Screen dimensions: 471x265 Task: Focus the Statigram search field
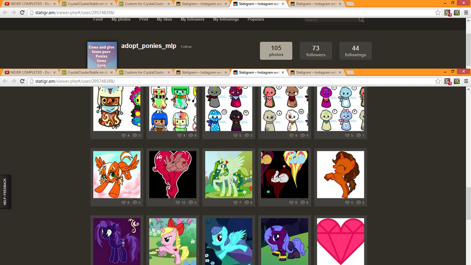330,20
